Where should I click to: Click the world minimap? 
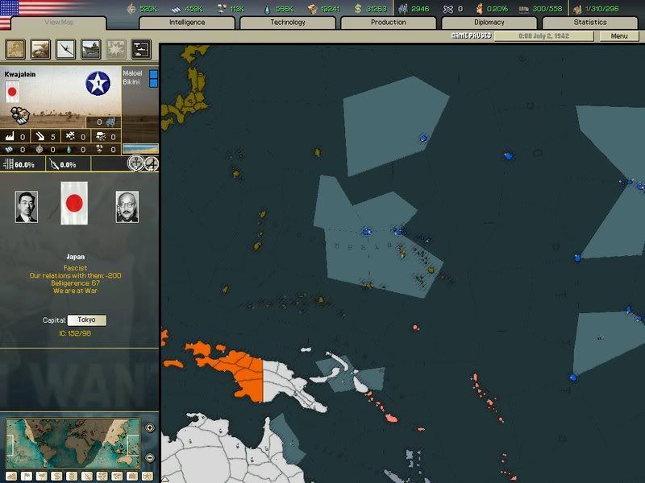pos(73,443)
